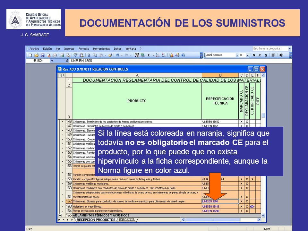Open the Arial Narrow font dropdown
The width and height of the screenshot is (308, 231).
pos(237,55)
